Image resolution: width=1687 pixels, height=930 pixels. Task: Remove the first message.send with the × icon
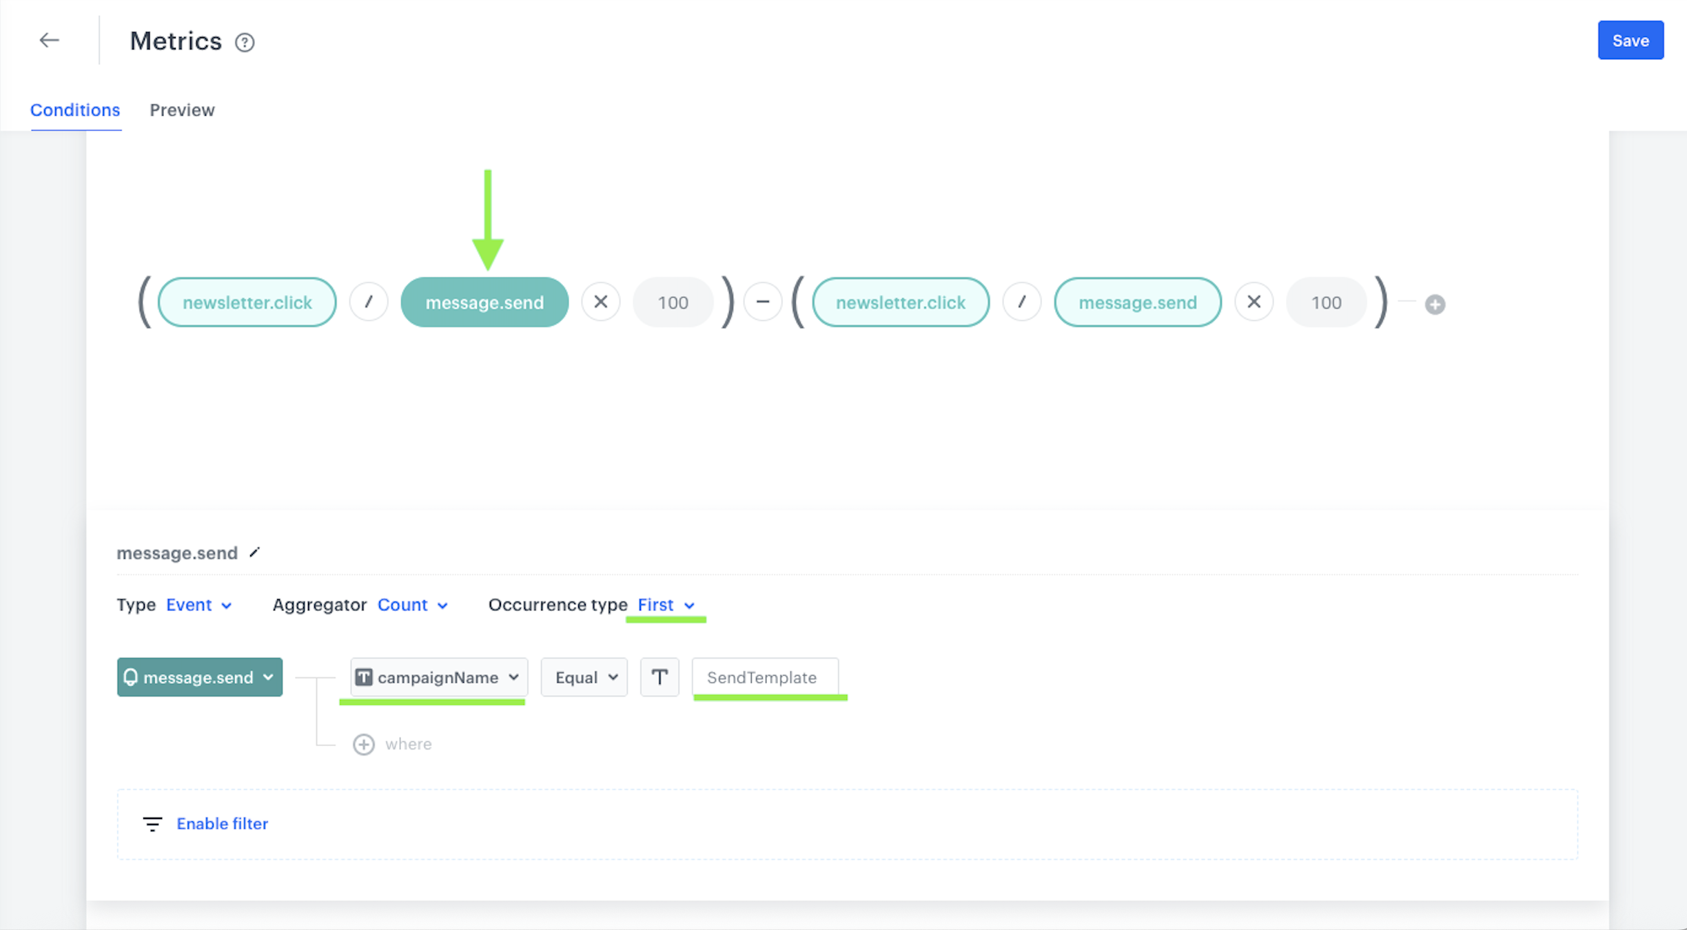pos(600,302)
